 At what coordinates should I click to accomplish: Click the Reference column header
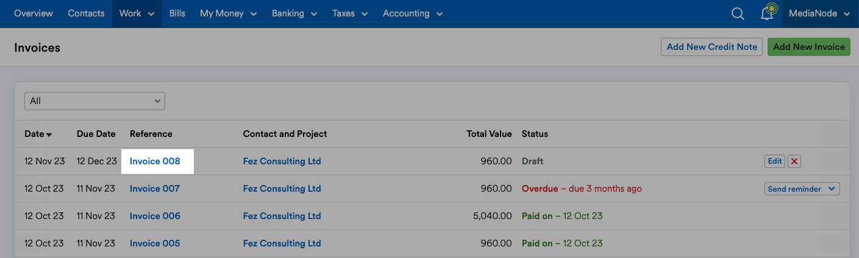click(151, 134)
